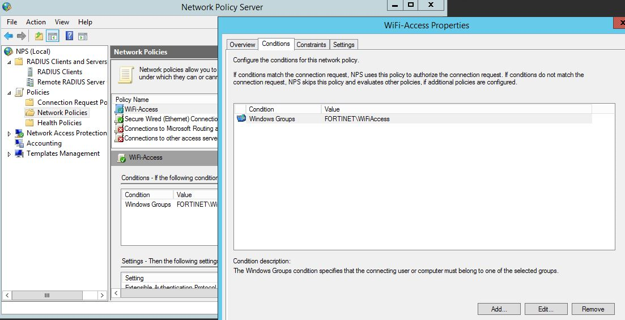
Task: Select the Accounting tree item
Action: click(44, 143)
